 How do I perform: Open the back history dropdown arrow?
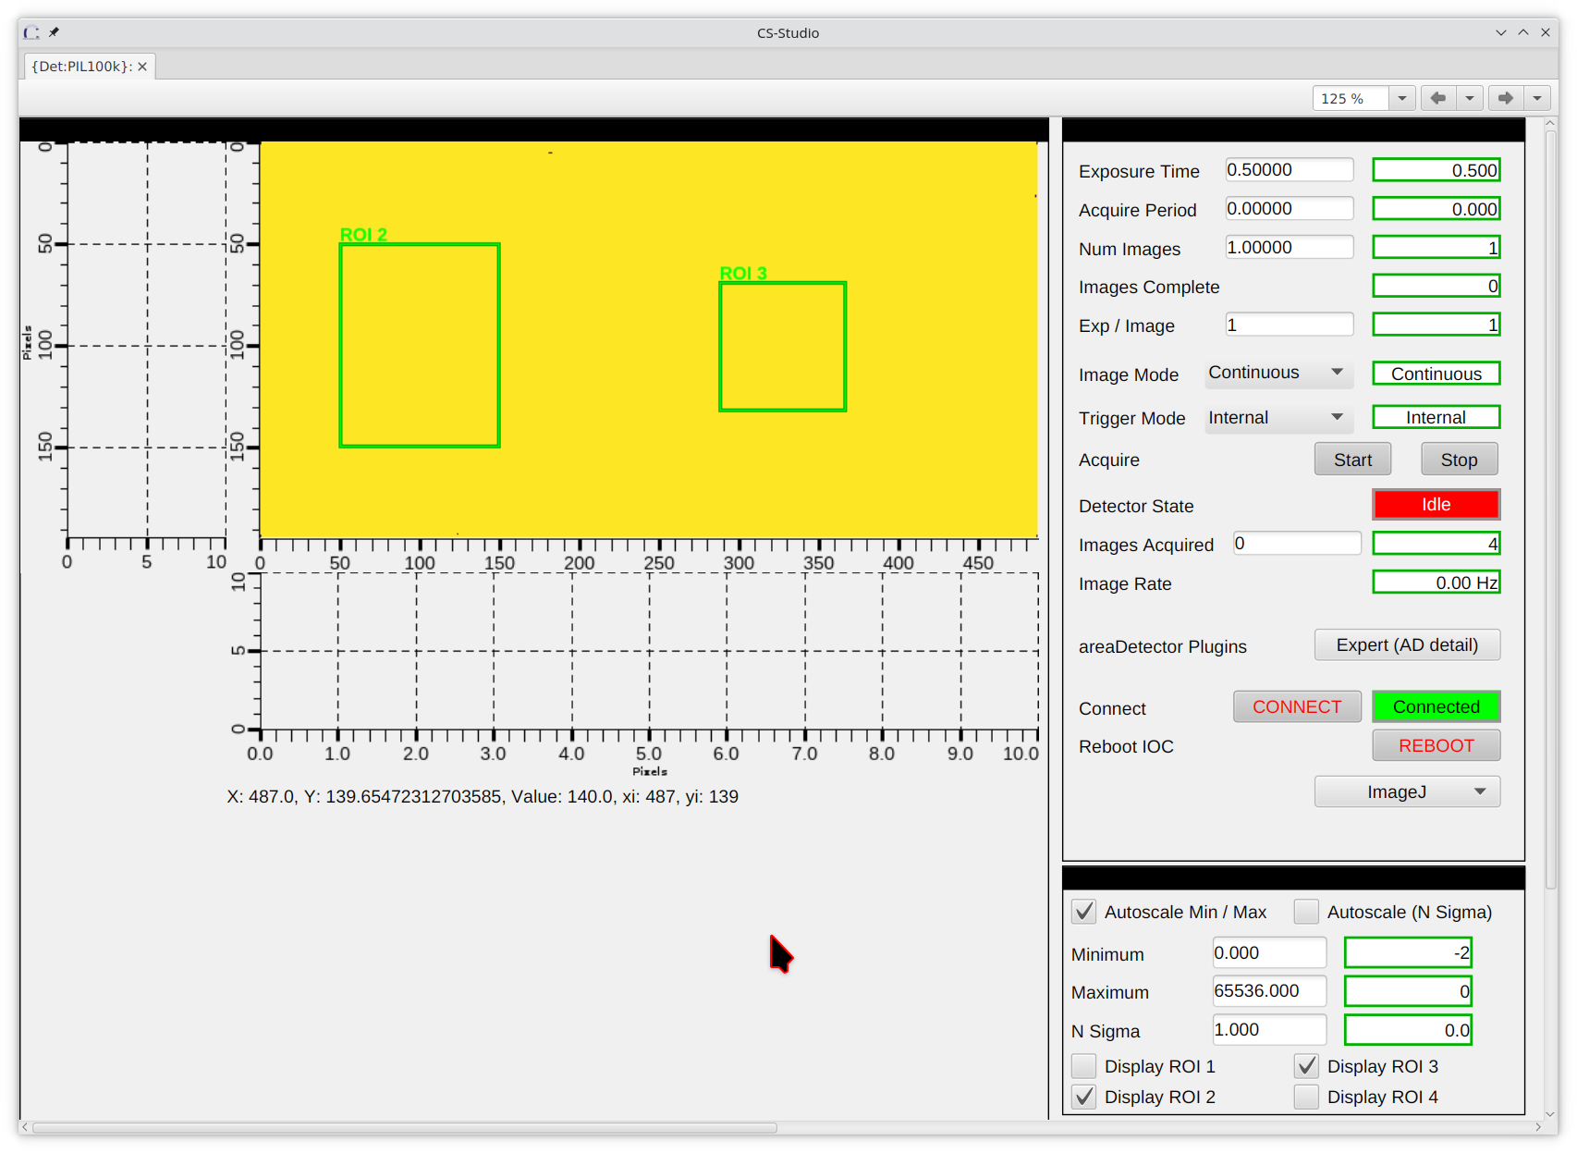point(1469,98)
